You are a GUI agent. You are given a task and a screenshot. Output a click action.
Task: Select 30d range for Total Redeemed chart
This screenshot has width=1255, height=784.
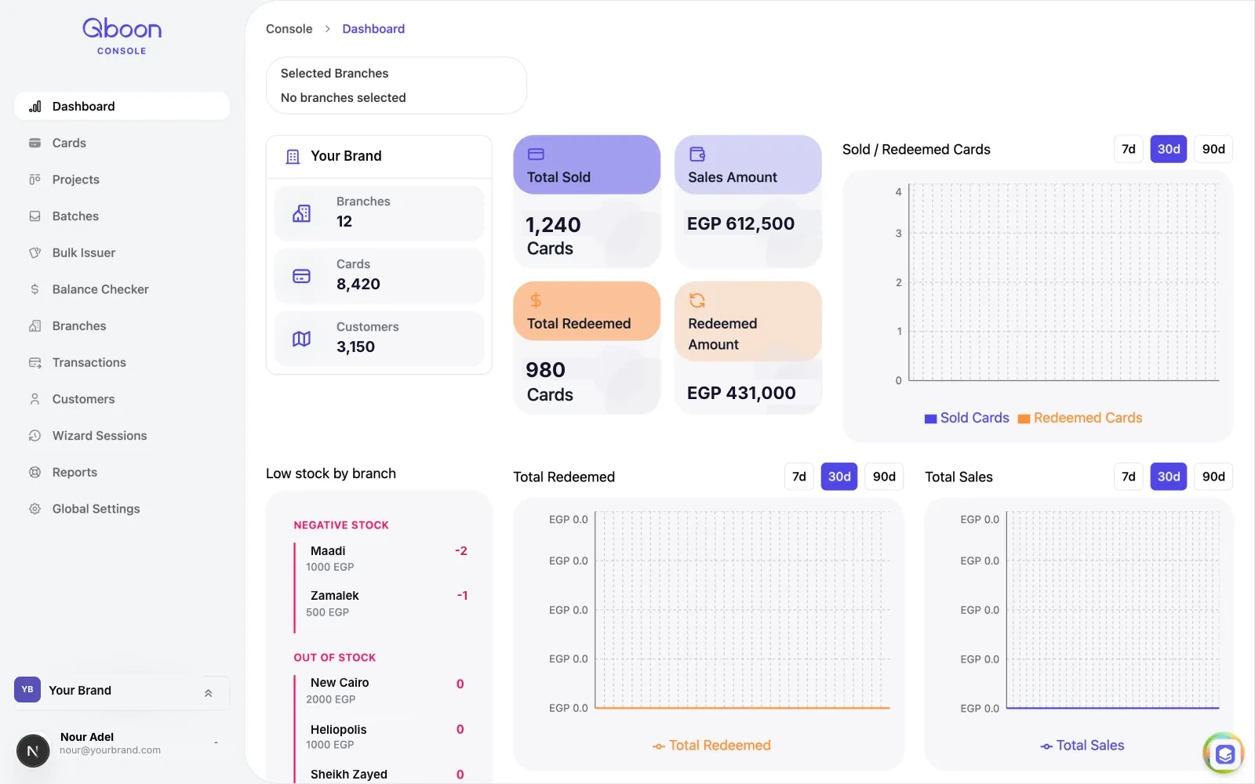[x=839, y=477]
